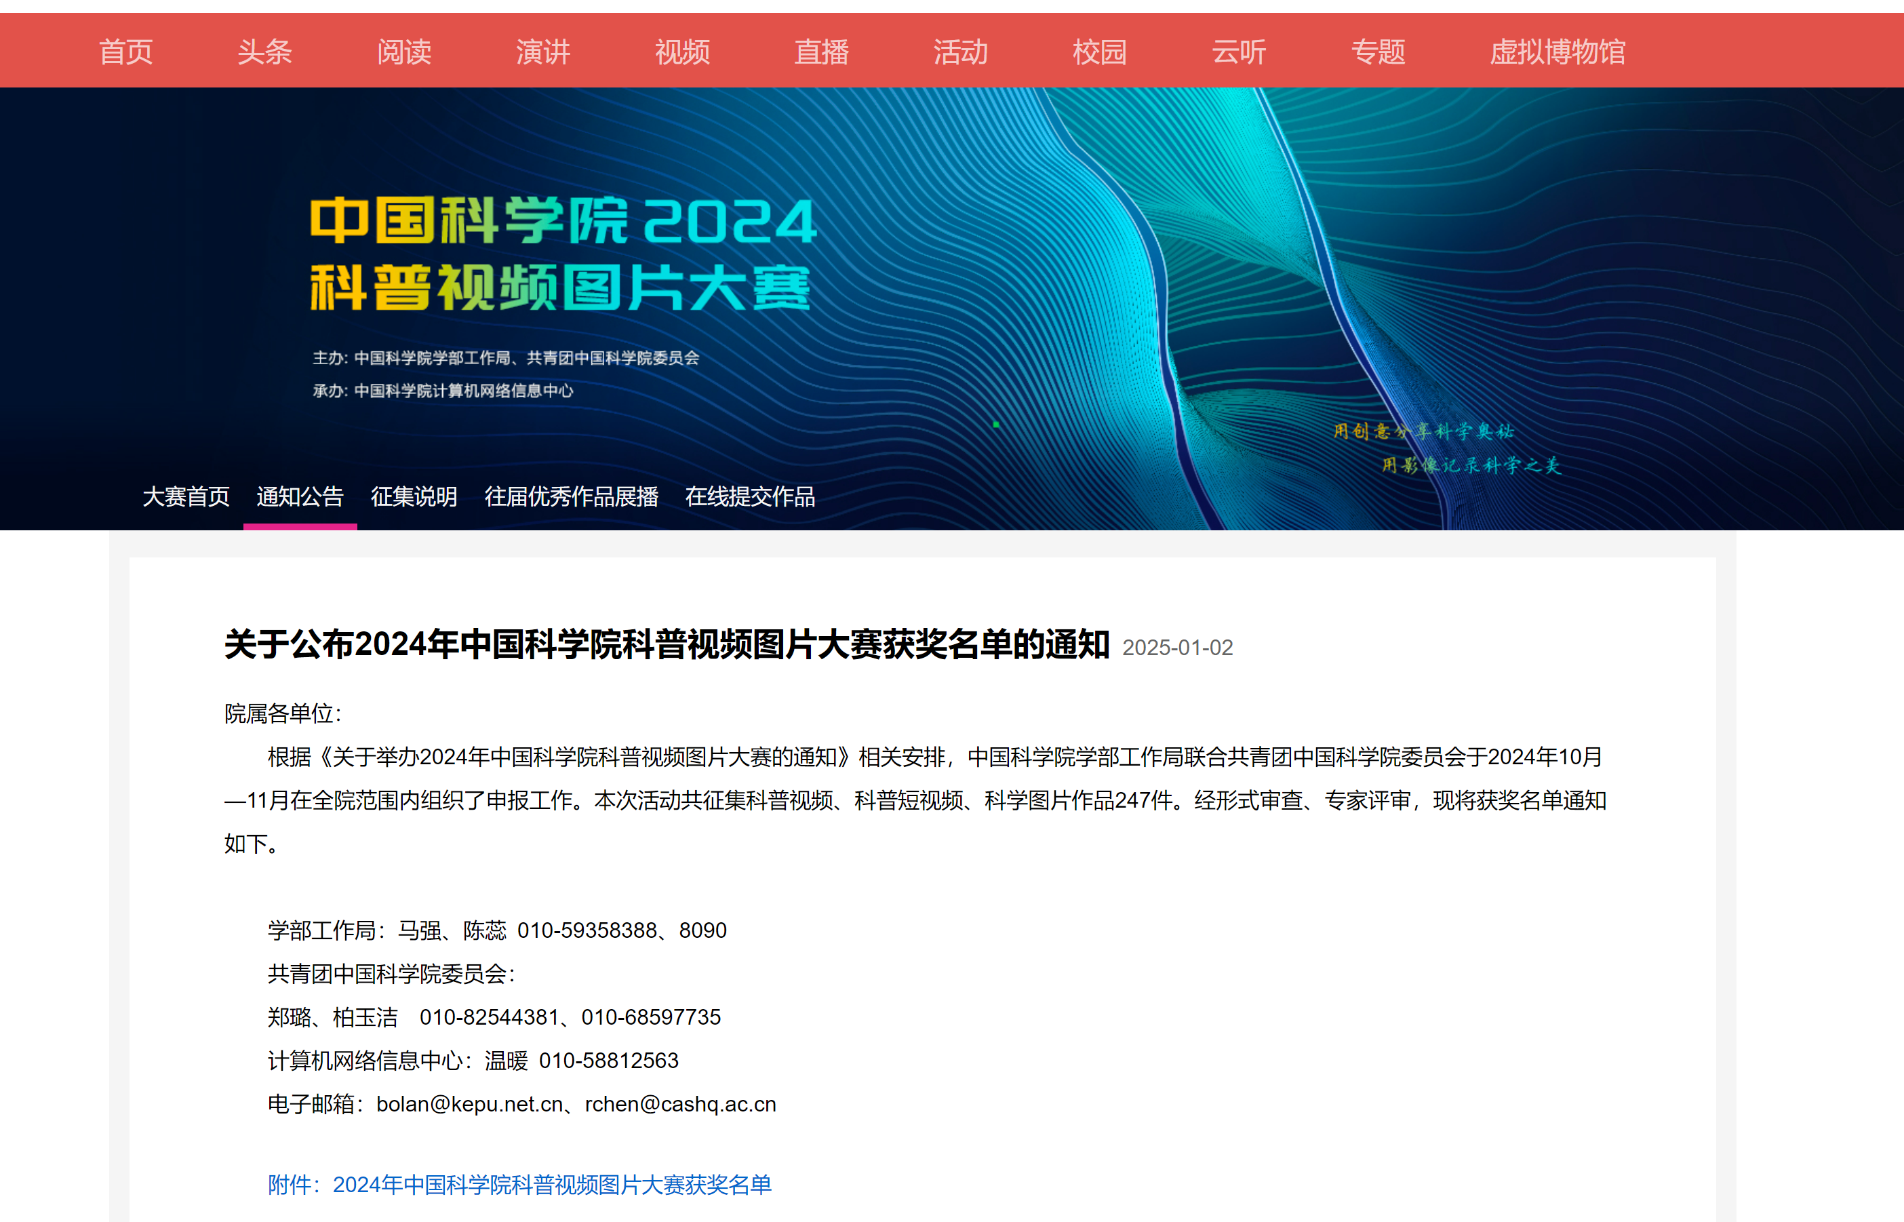1904x1222 pixels.
Task: Open the 活动 nav item
Action: [961, 52]
